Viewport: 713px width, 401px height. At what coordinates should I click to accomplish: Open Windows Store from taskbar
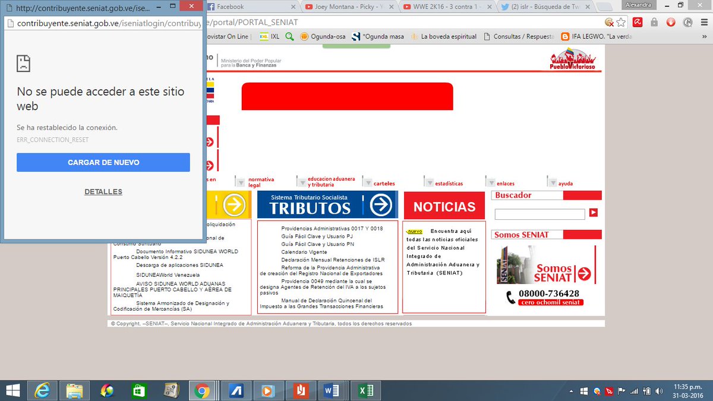[138, 390]
